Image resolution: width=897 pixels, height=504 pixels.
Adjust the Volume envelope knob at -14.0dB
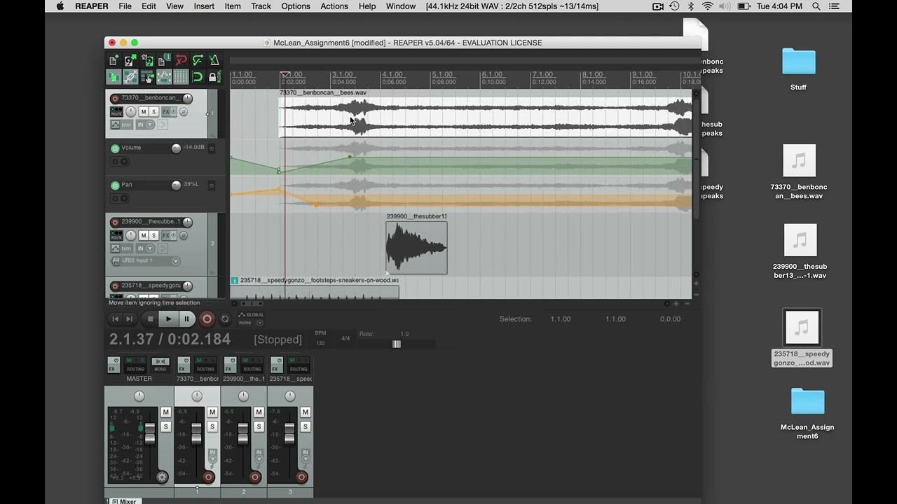tap(176, 148)
